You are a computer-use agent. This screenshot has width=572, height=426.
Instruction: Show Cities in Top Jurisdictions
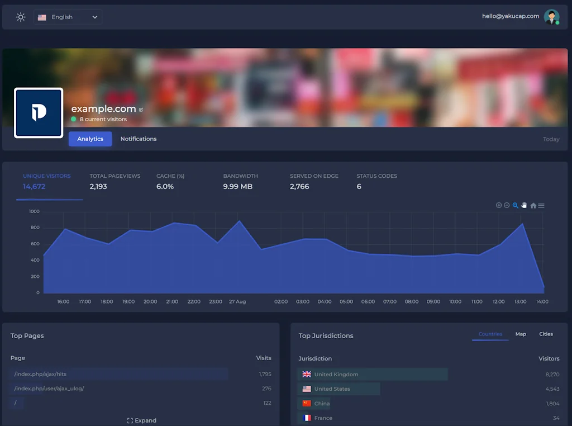pos(546,334)
